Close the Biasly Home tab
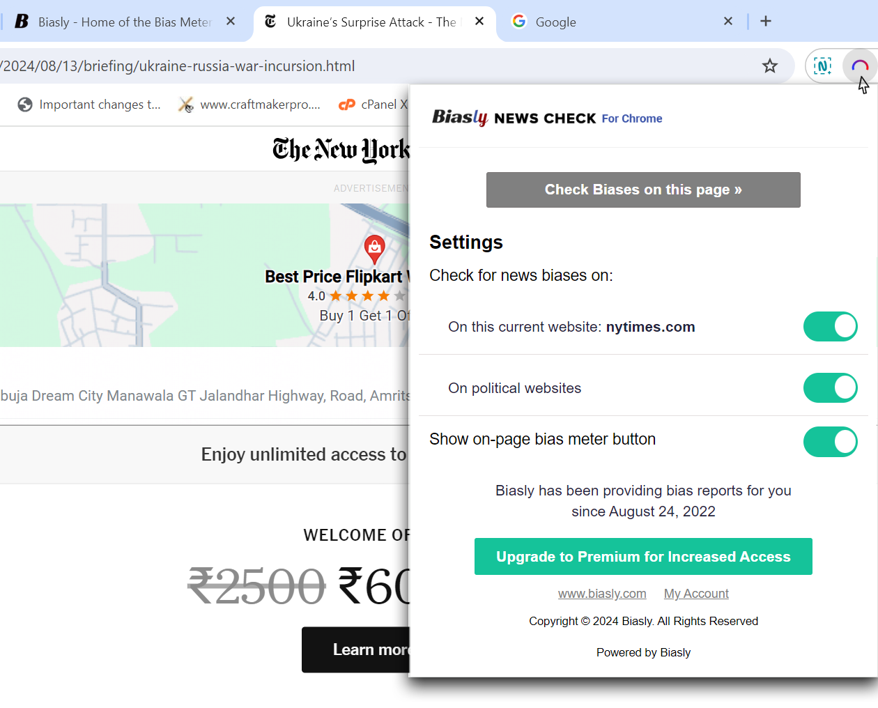The height and width of the screenshot is (708, 878). (231, 22)
